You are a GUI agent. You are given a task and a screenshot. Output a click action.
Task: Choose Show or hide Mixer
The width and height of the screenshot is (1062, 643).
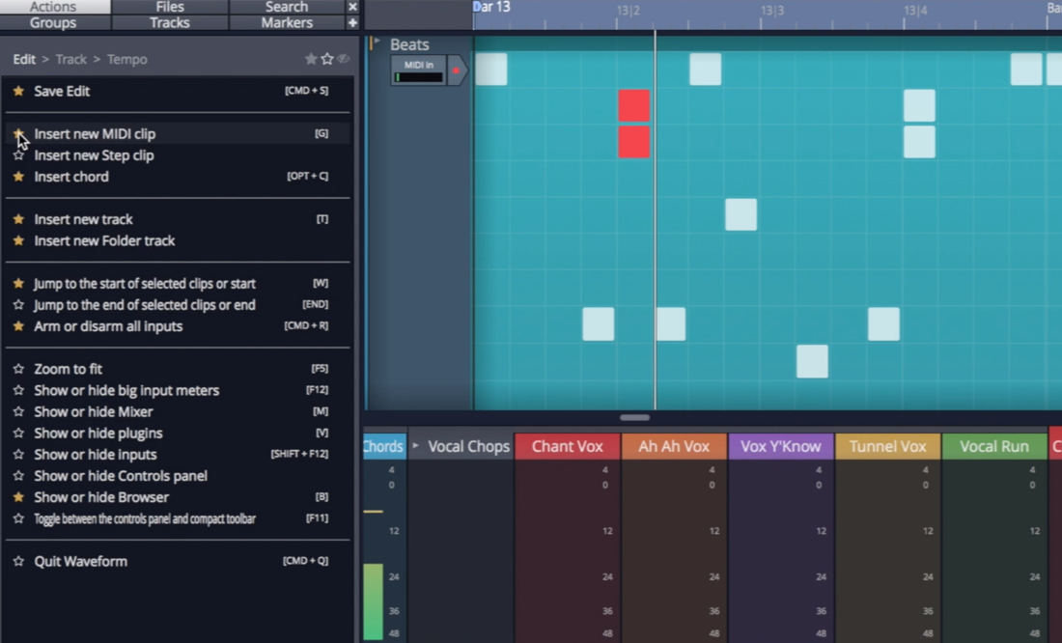pos(178,411)
